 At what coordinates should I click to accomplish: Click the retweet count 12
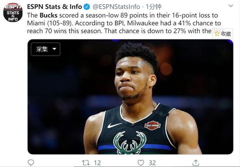click(97, 163)
